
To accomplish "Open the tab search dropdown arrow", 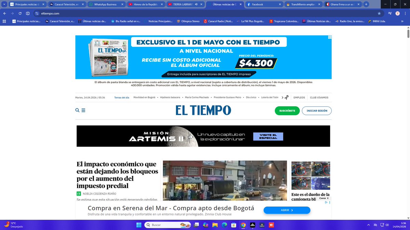I will point(4,4).
